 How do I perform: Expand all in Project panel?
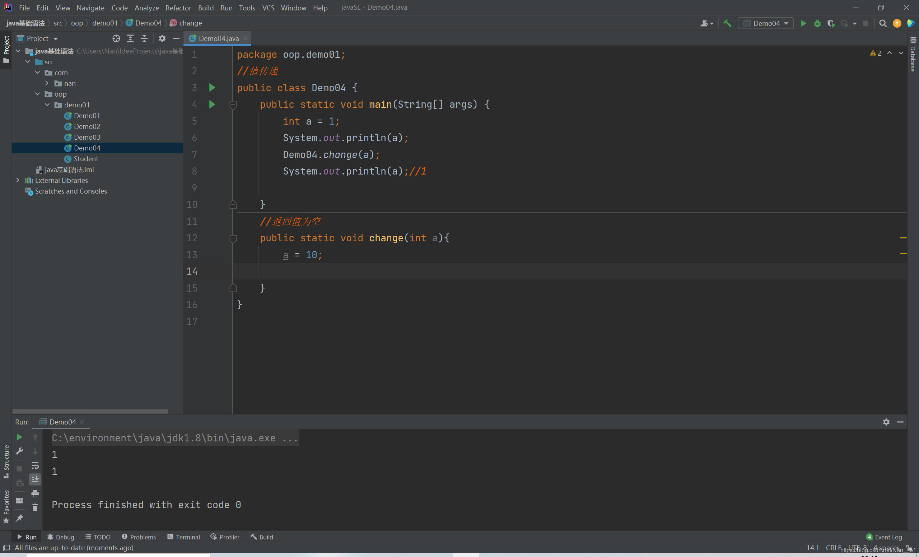click(x=130, y=38)
